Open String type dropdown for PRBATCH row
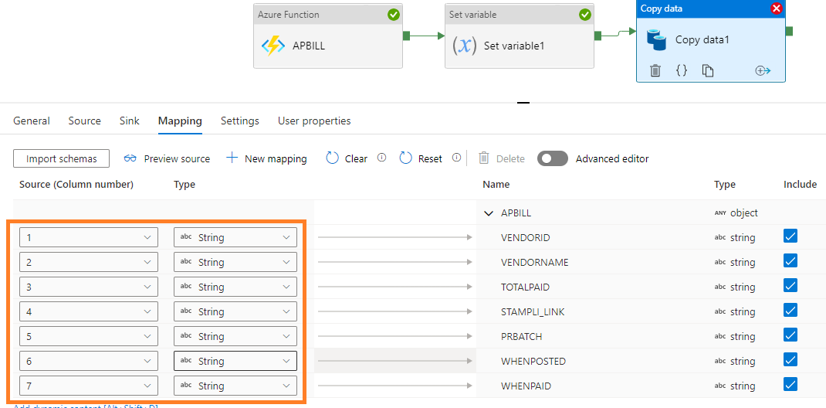Image resolution: width=826 pixels, height=408 pixels. 235,336
